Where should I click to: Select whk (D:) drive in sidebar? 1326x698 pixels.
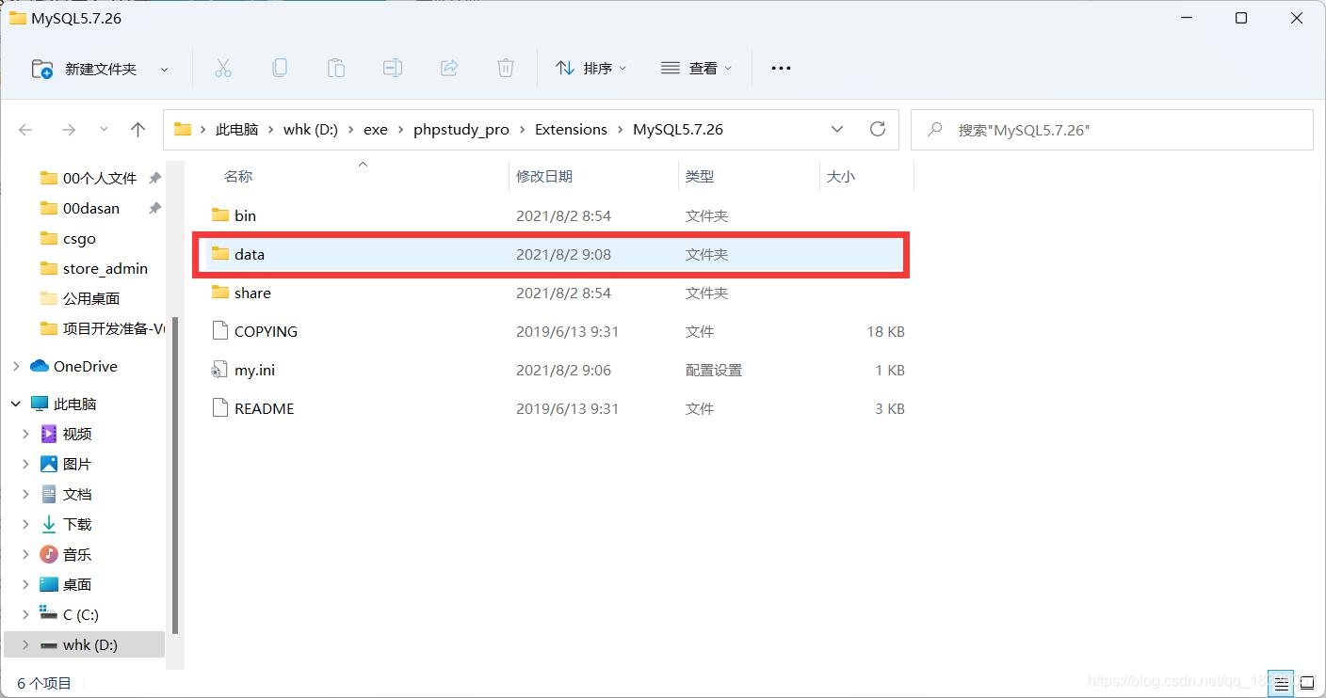click(x=83, y=644)
